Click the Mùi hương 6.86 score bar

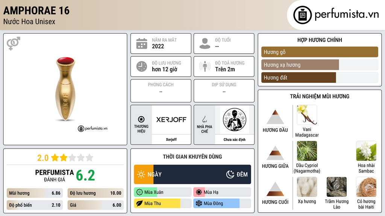click(35, 193)
